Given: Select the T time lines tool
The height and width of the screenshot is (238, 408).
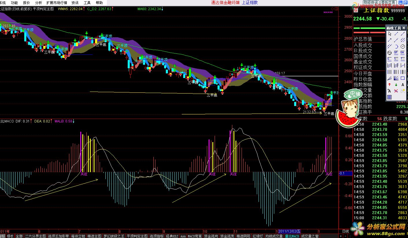Looking at the screenshot, I should point(403,59).
